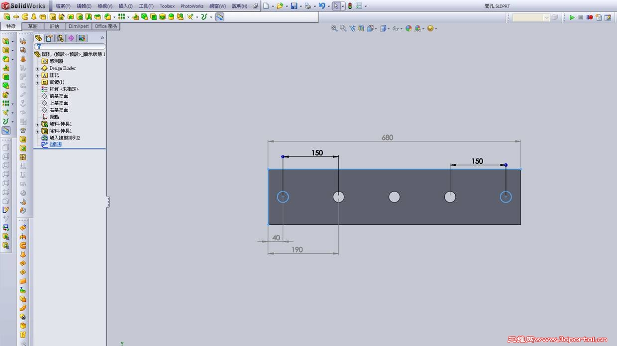
Task: Expand the manager pane chevron arrows
Action: [102, 38]
